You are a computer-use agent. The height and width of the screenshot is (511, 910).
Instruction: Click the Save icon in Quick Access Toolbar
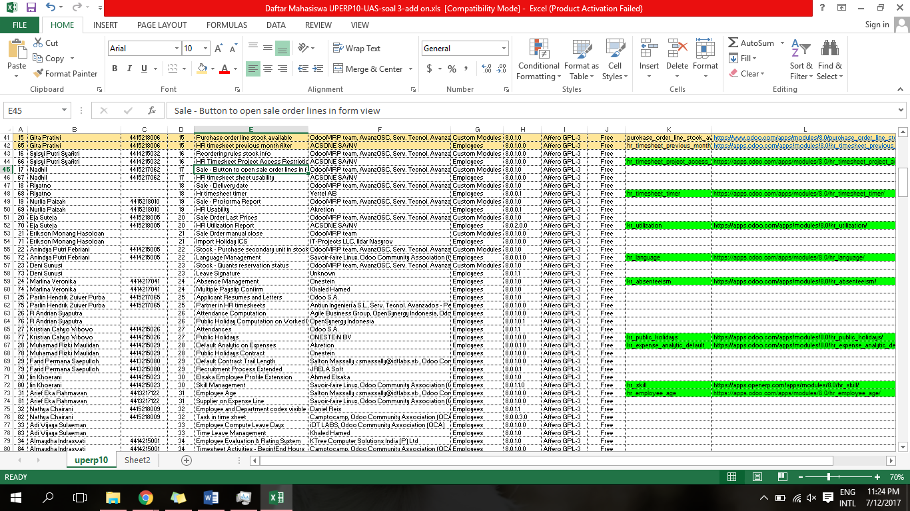[31, 8]
